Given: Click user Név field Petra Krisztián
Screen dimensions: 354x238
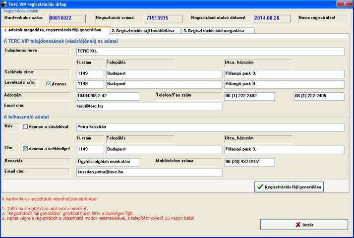Looking at the screenshot, I should (210, 127).
